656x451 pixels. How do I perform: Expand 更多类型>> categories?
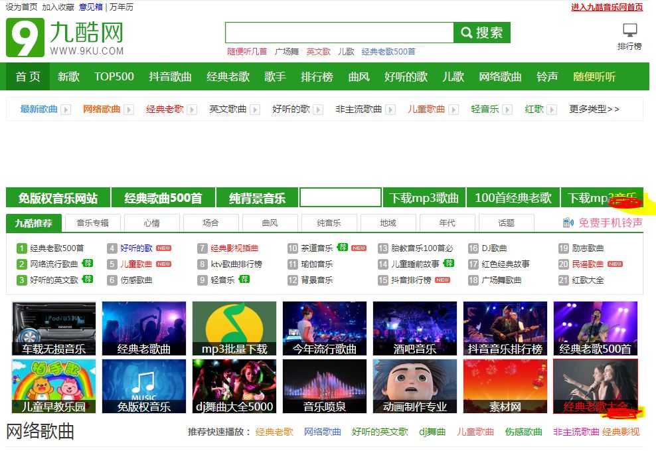(594, 109)
